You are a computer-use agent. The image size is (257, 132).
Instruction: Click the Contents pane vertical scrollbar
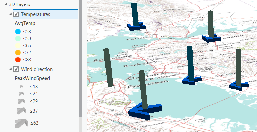(81, 58)
